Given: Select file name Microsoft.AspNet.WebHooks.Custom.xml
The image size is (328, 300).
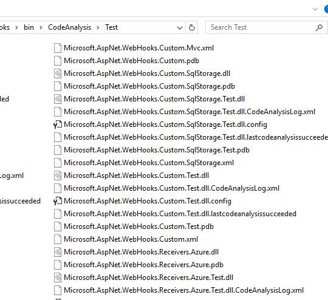Looking at the screenshot, I should coord(131,239).
